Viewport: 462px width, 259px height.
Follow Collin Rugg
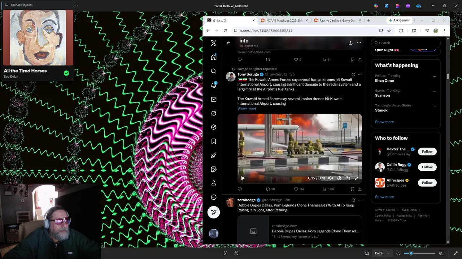tap(427, 167)
